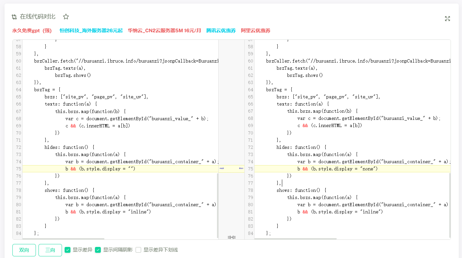Click the "inline" display line in the left pane

[108, 212]
